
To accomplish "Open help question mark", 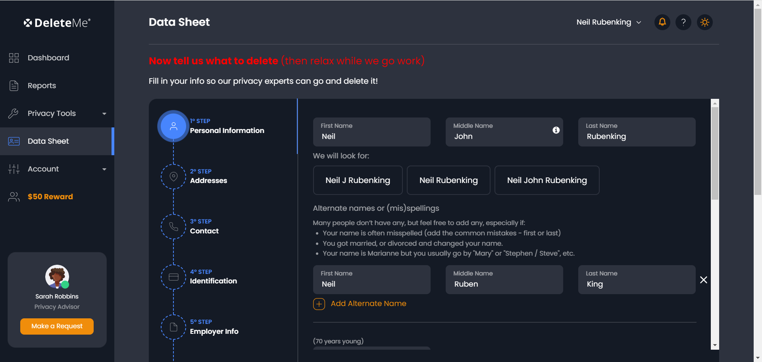I will (x=683, y=22).
